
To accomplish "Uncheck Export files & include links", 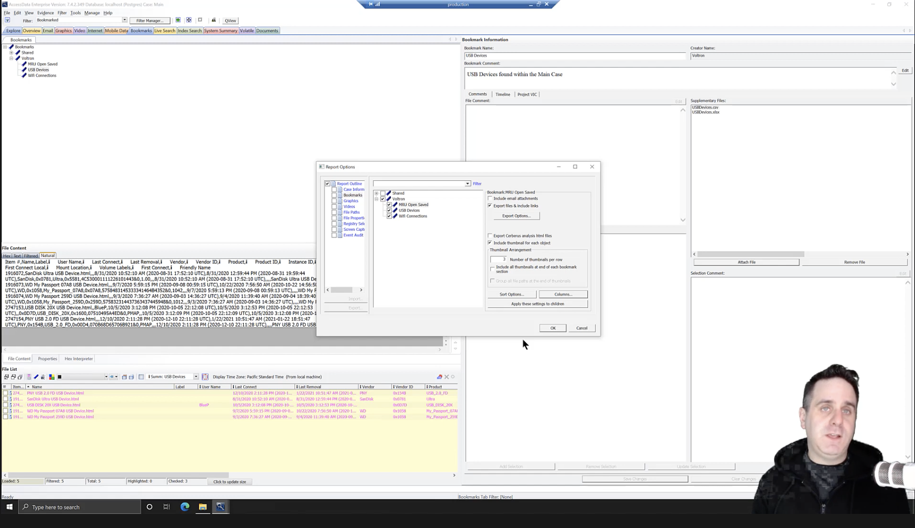I will click(490, 206).
